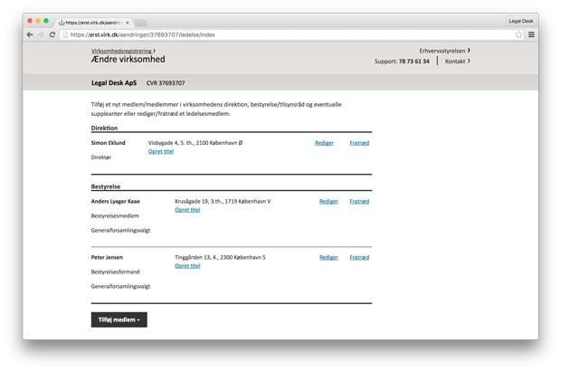Open the Kontakt link
Viewport: 561px width, 372px height.
pyautogui.click(x=457, y=62)
